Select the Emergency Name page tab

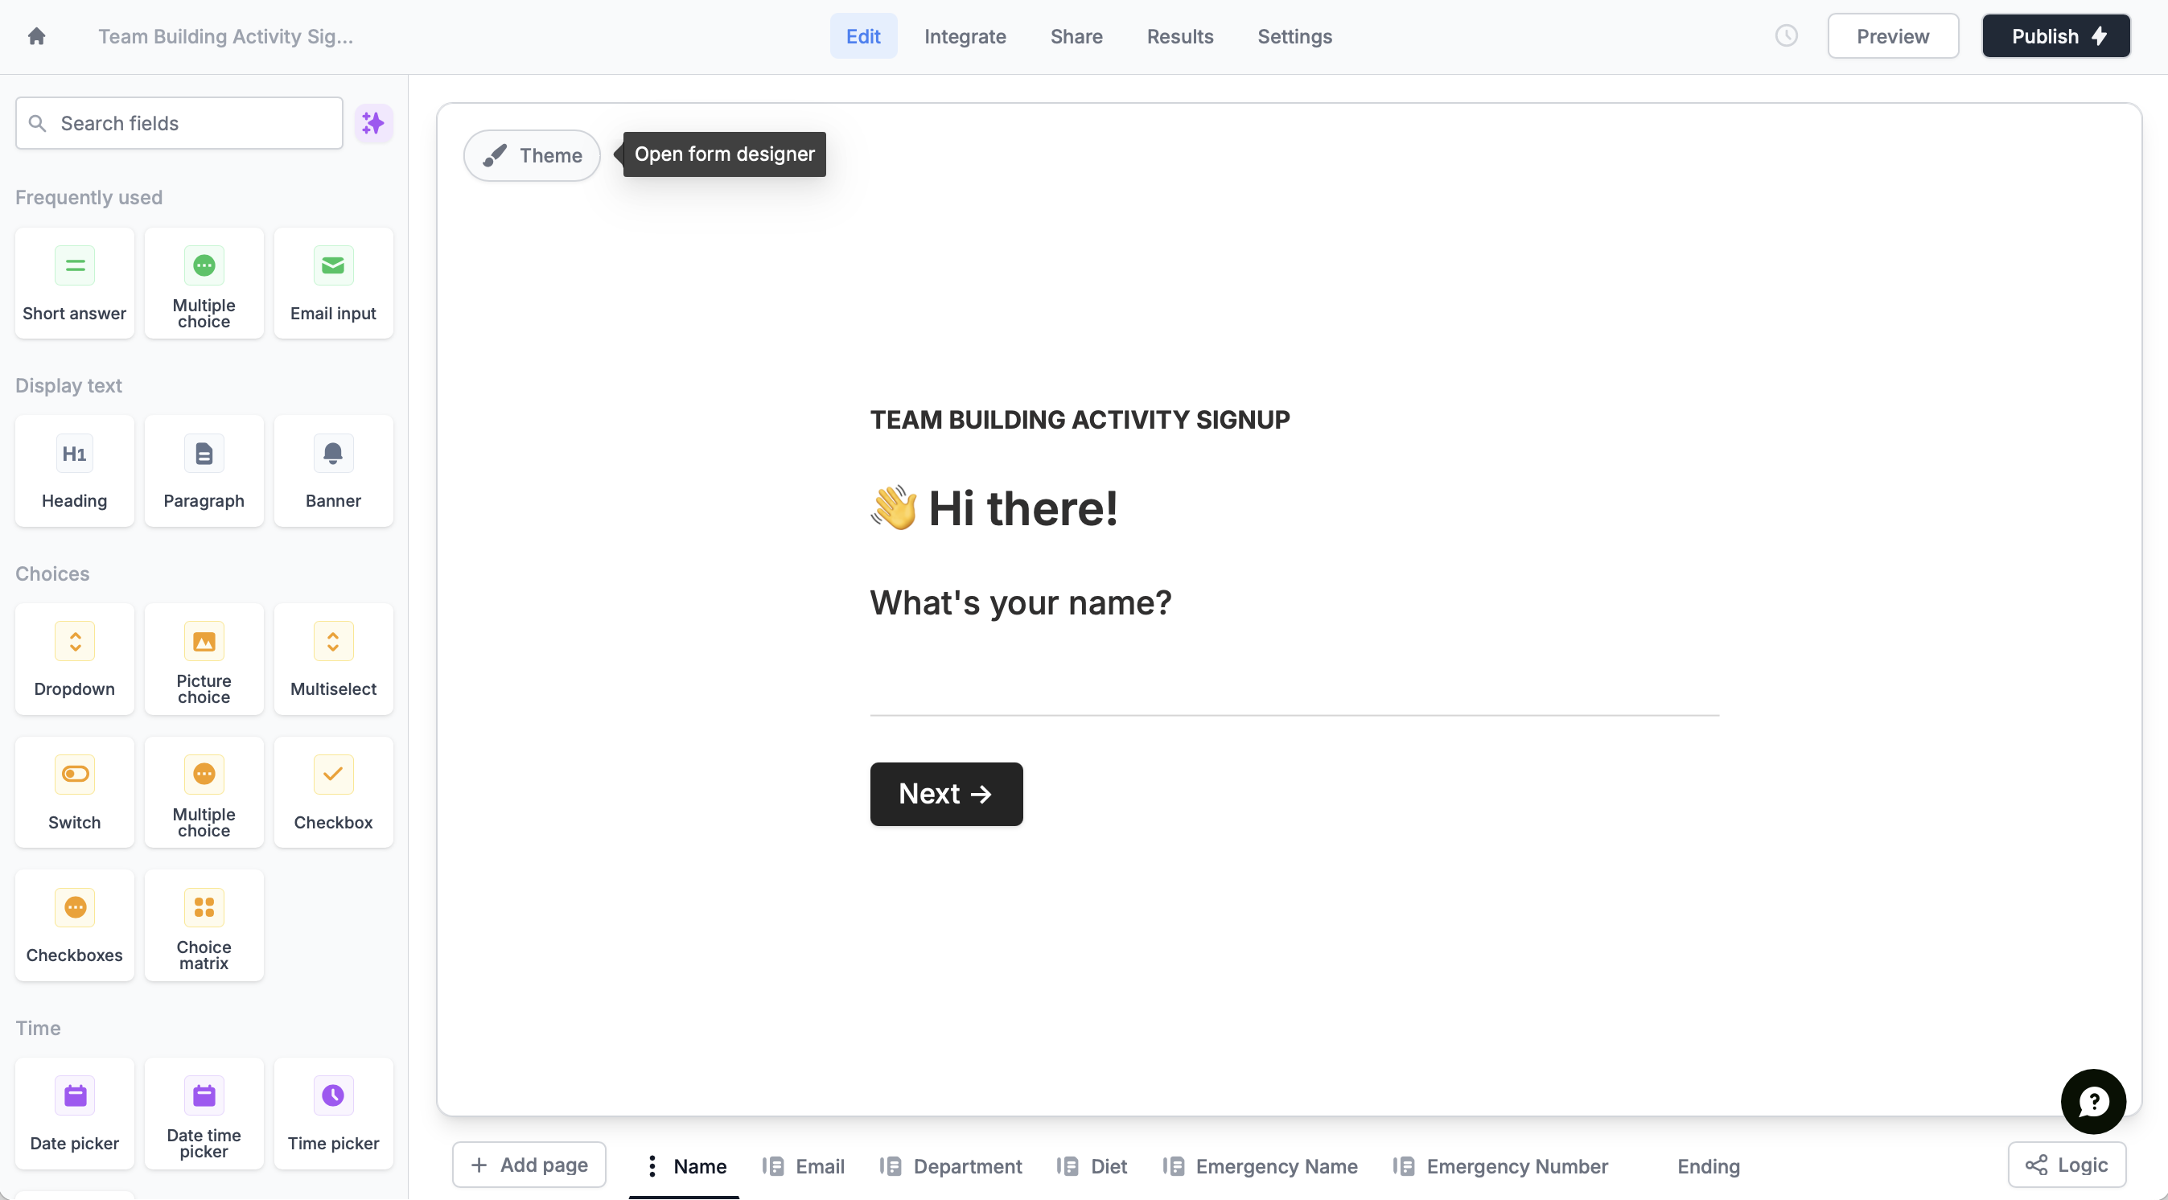pos(1276,1166)
